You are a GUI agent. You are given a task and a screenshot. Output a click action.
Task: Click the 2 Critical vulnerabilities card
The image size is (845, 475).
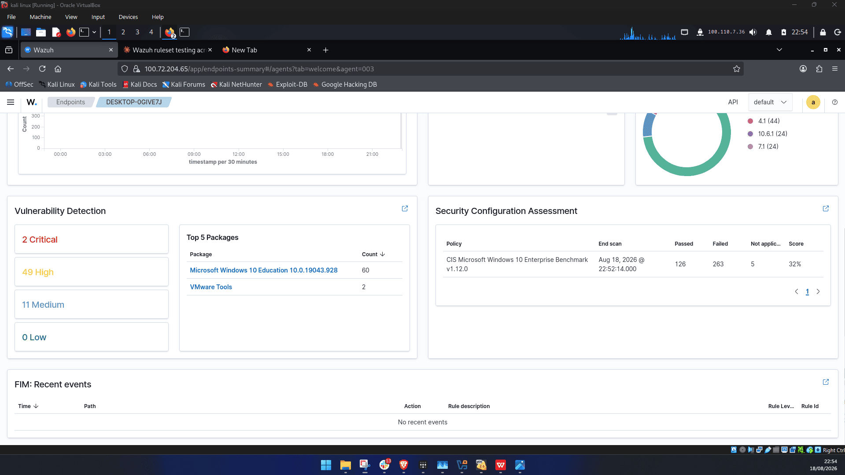click(92, 239)
